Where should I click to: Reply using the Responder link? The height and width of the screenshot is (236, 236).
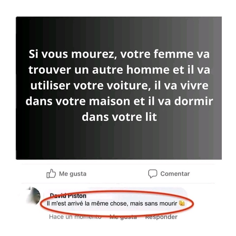pos(161,217)
